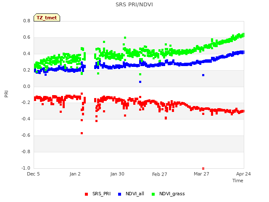Select the SRS_PRI legend label
The image size is (269, 202).
pyautogui.click(x=101, y=194)
